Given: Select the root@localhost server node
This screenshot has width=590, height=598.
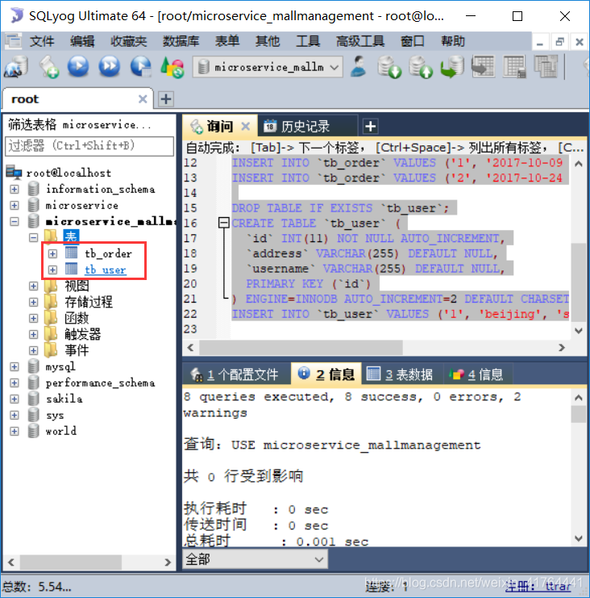Looking at the screenshot, I should [x=69, y=174].
